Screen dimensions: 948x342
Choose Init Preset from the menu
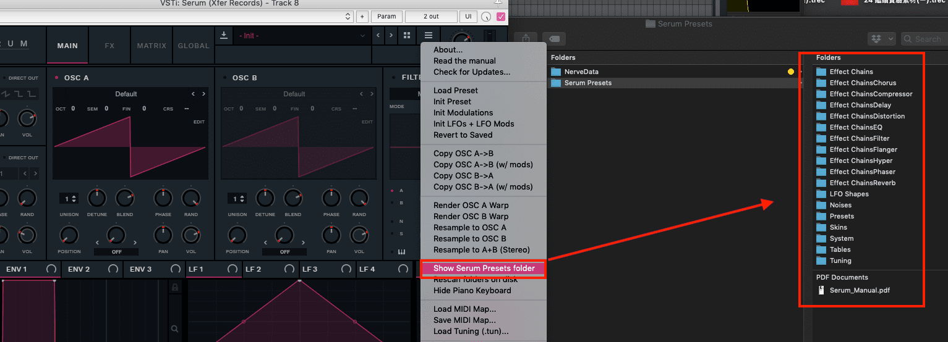pos(452,101)
